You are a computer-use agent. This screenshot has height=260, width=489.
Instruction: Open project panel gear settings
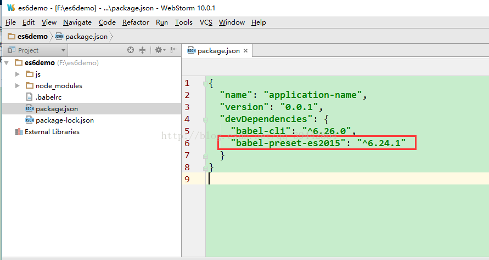(x=160, y=50)
